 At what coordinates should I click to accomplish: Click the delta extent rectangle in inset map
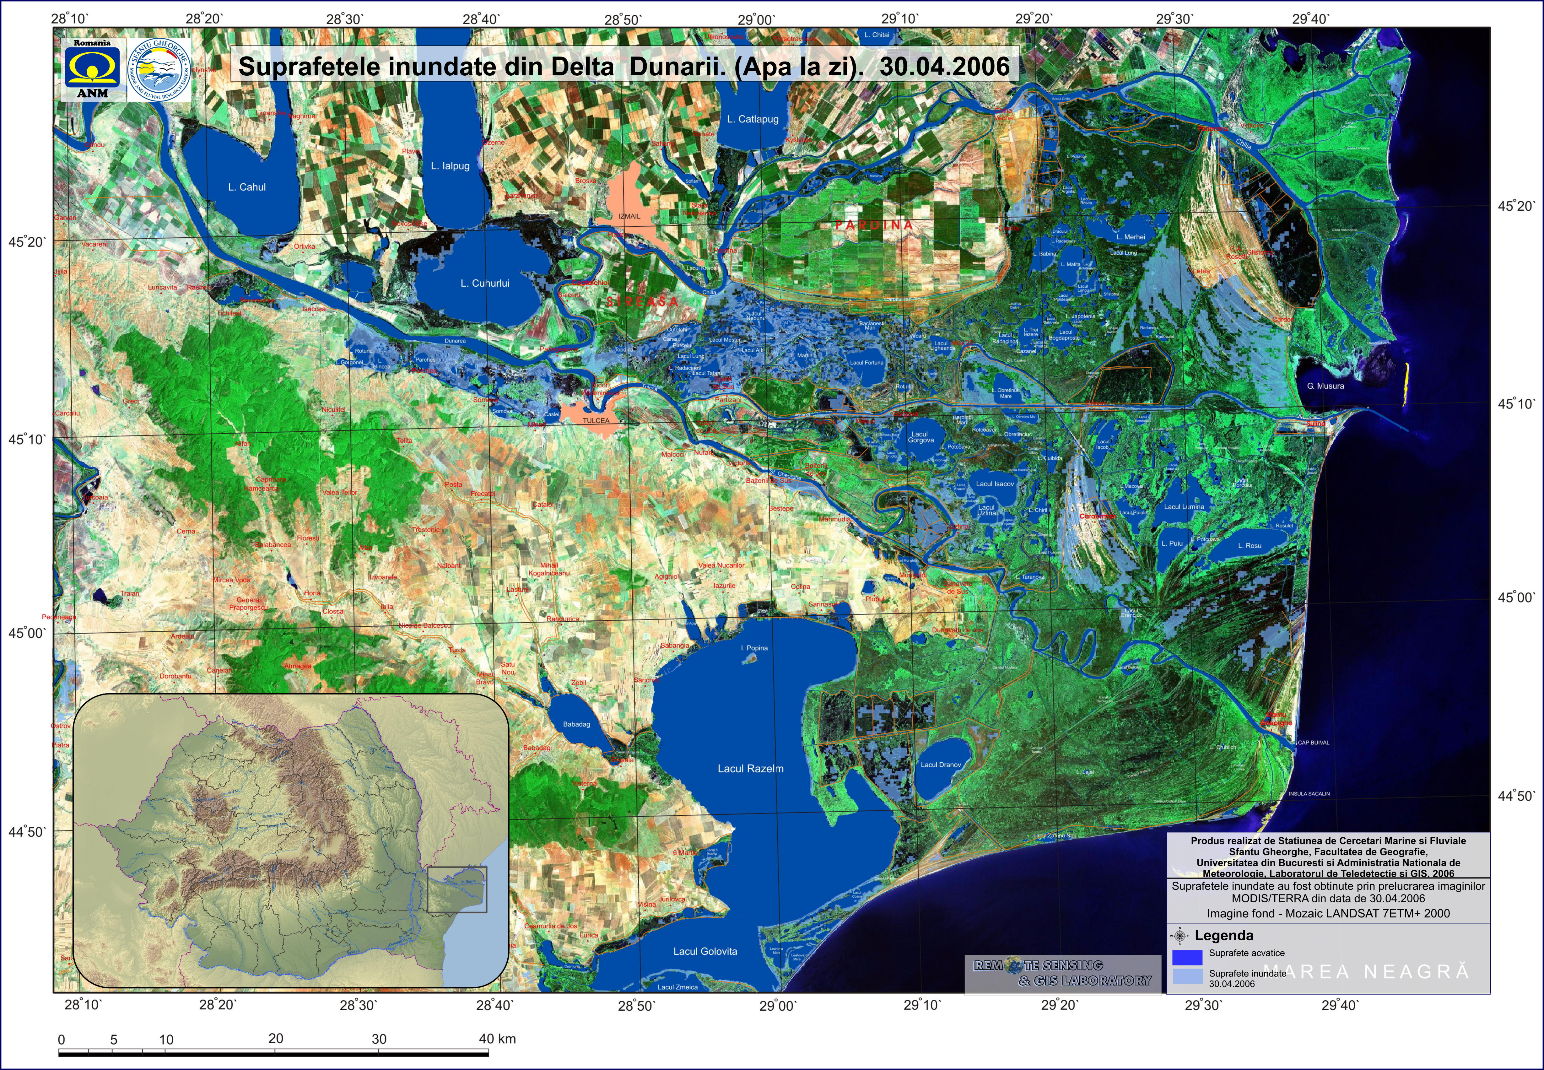point(457,890)
